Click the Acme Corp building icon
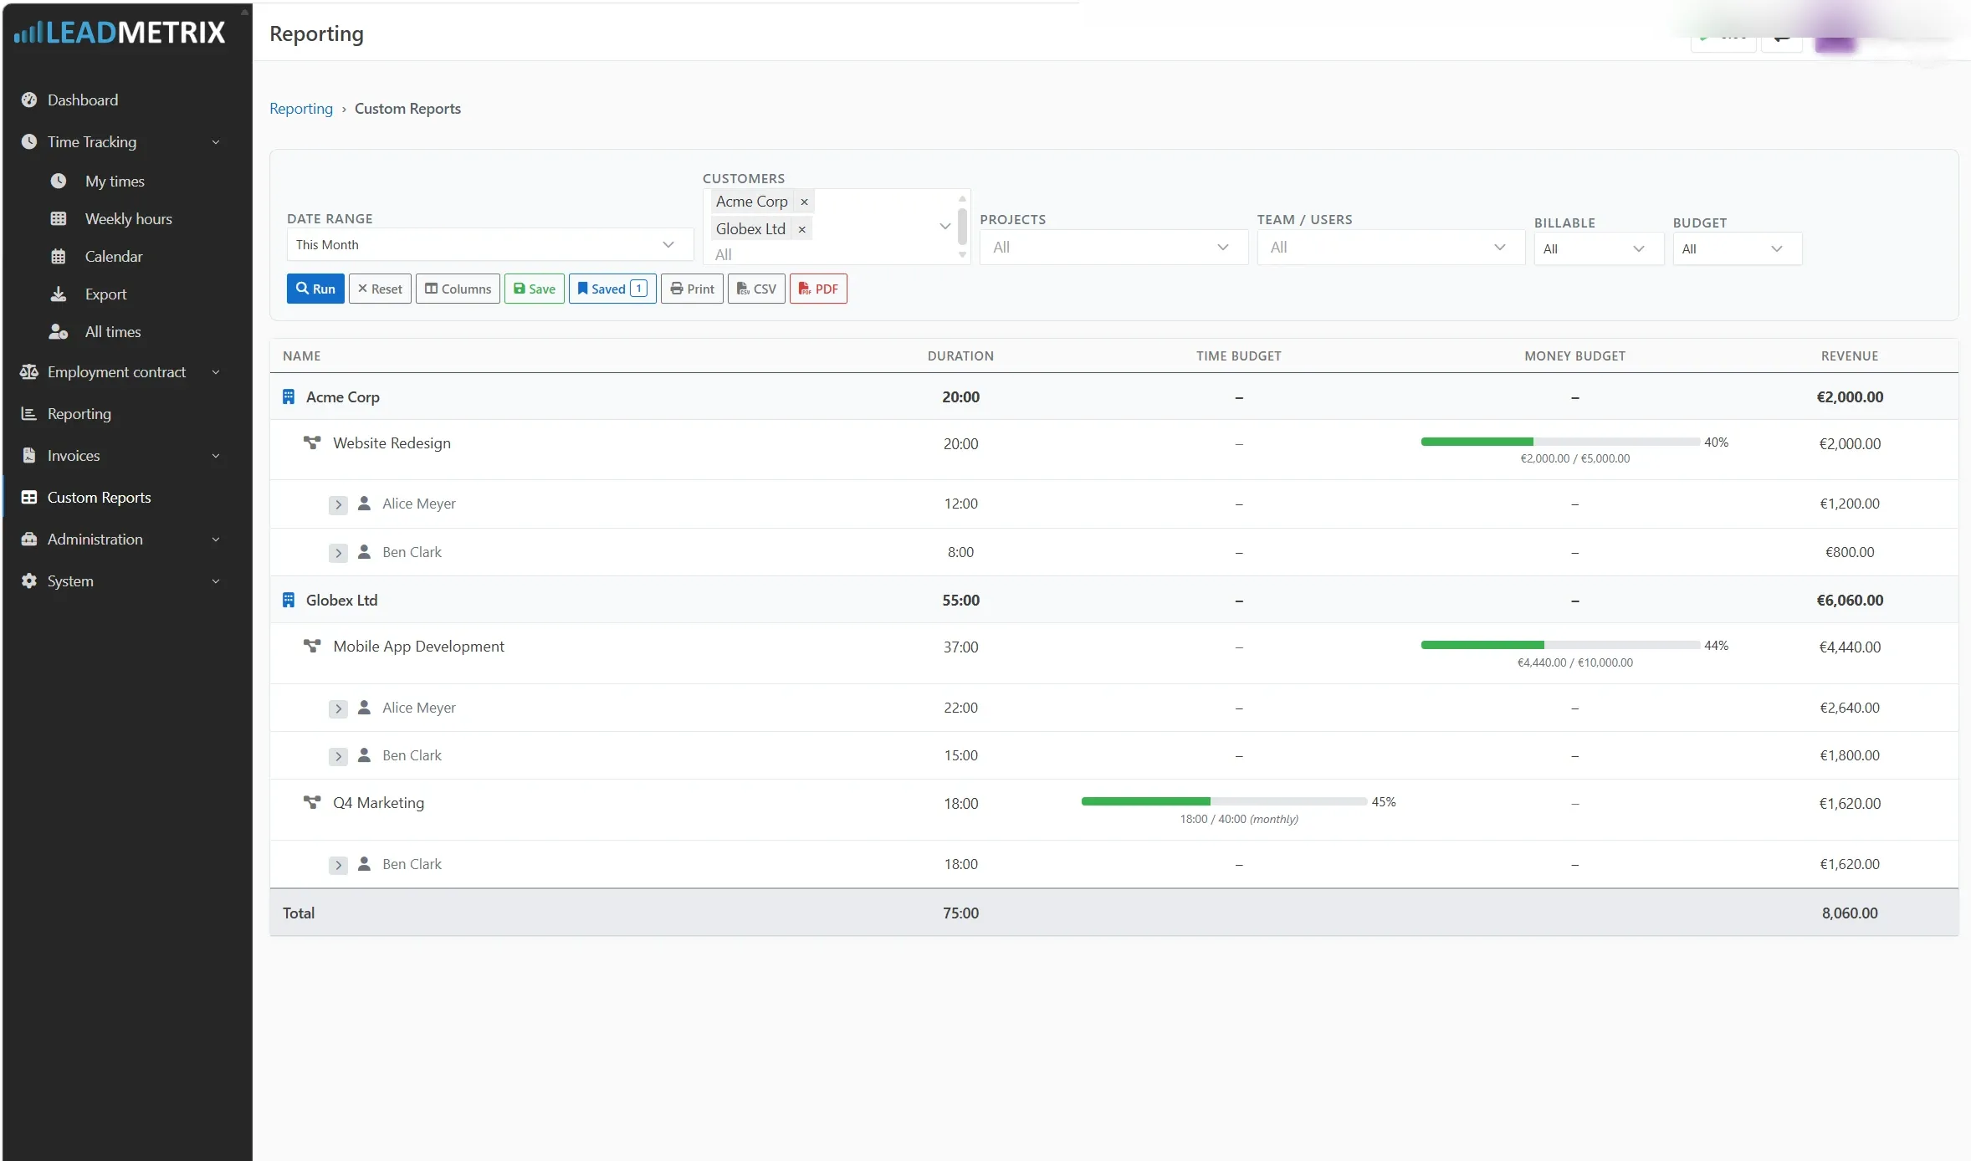 (289, 396)
